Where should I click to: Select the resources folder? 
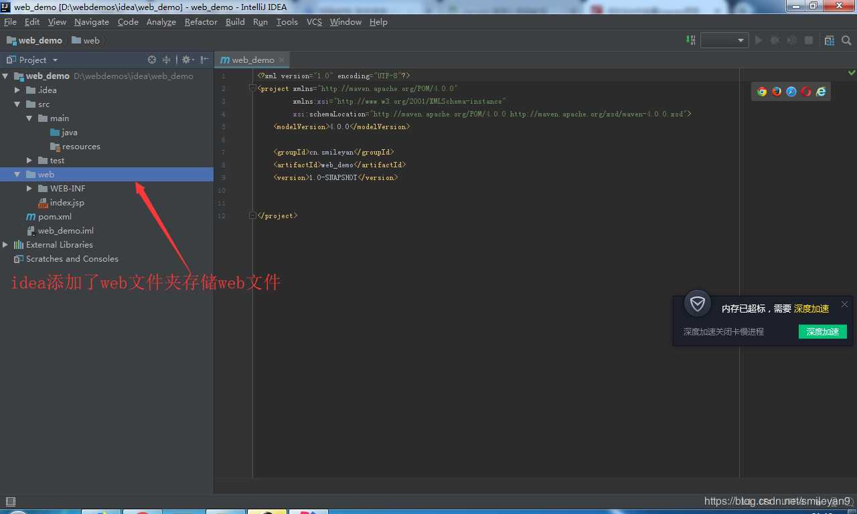(81, 147)
